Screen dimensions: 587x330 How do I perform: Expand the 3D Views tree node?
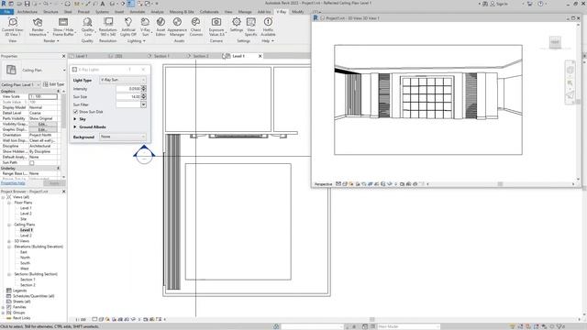click(9, 241)
